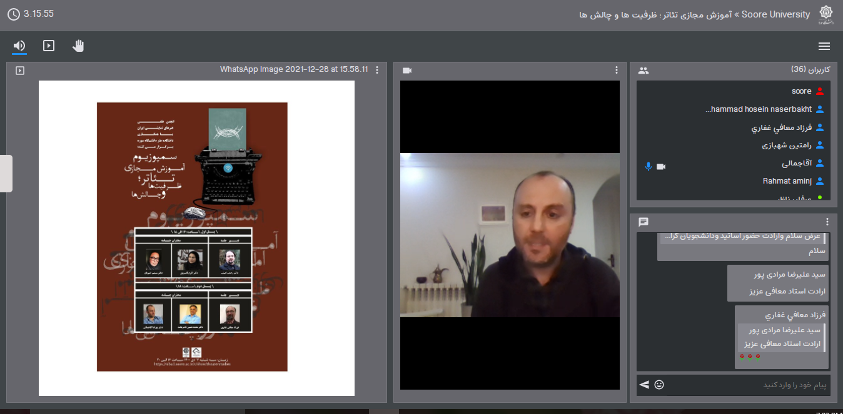Click the WhatsApp Image share pod title
The width and height of the screenshot is (843, 414).
294,69
